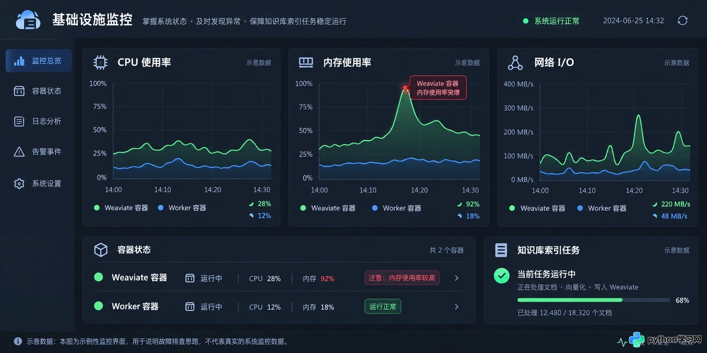Open 系统设置 in the sidebar
The image size is (707, 353).
[39, 183]
